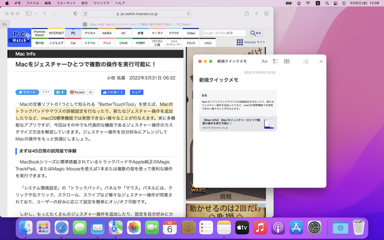Image resolution: width=384 pixels, height=240 pixels.
Task: Click the Facebook いいね! button
Action: click(113, 92)
